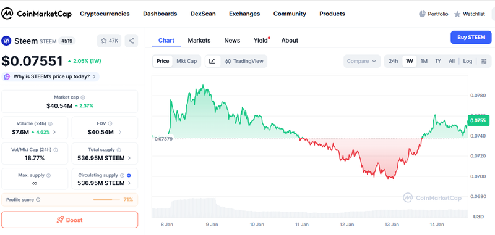The height and width of the screenshot is (235, 495).
Task: Click the $40.54M market cap value
Action: (x=59, y=106)
